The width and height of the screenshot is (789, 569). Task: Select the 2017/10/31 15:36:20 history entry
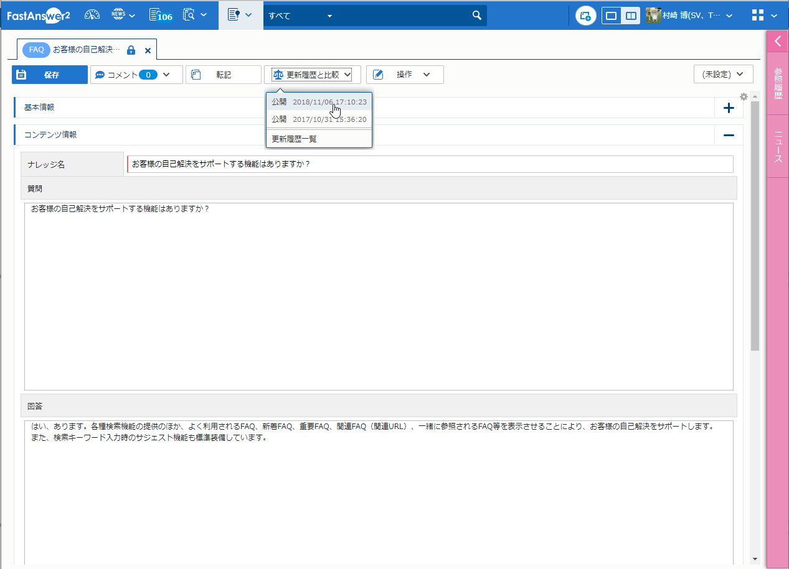319,119
